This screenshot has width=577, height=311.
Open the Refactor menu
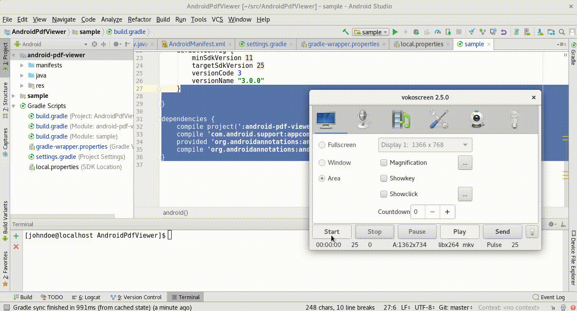coord(139,19)
